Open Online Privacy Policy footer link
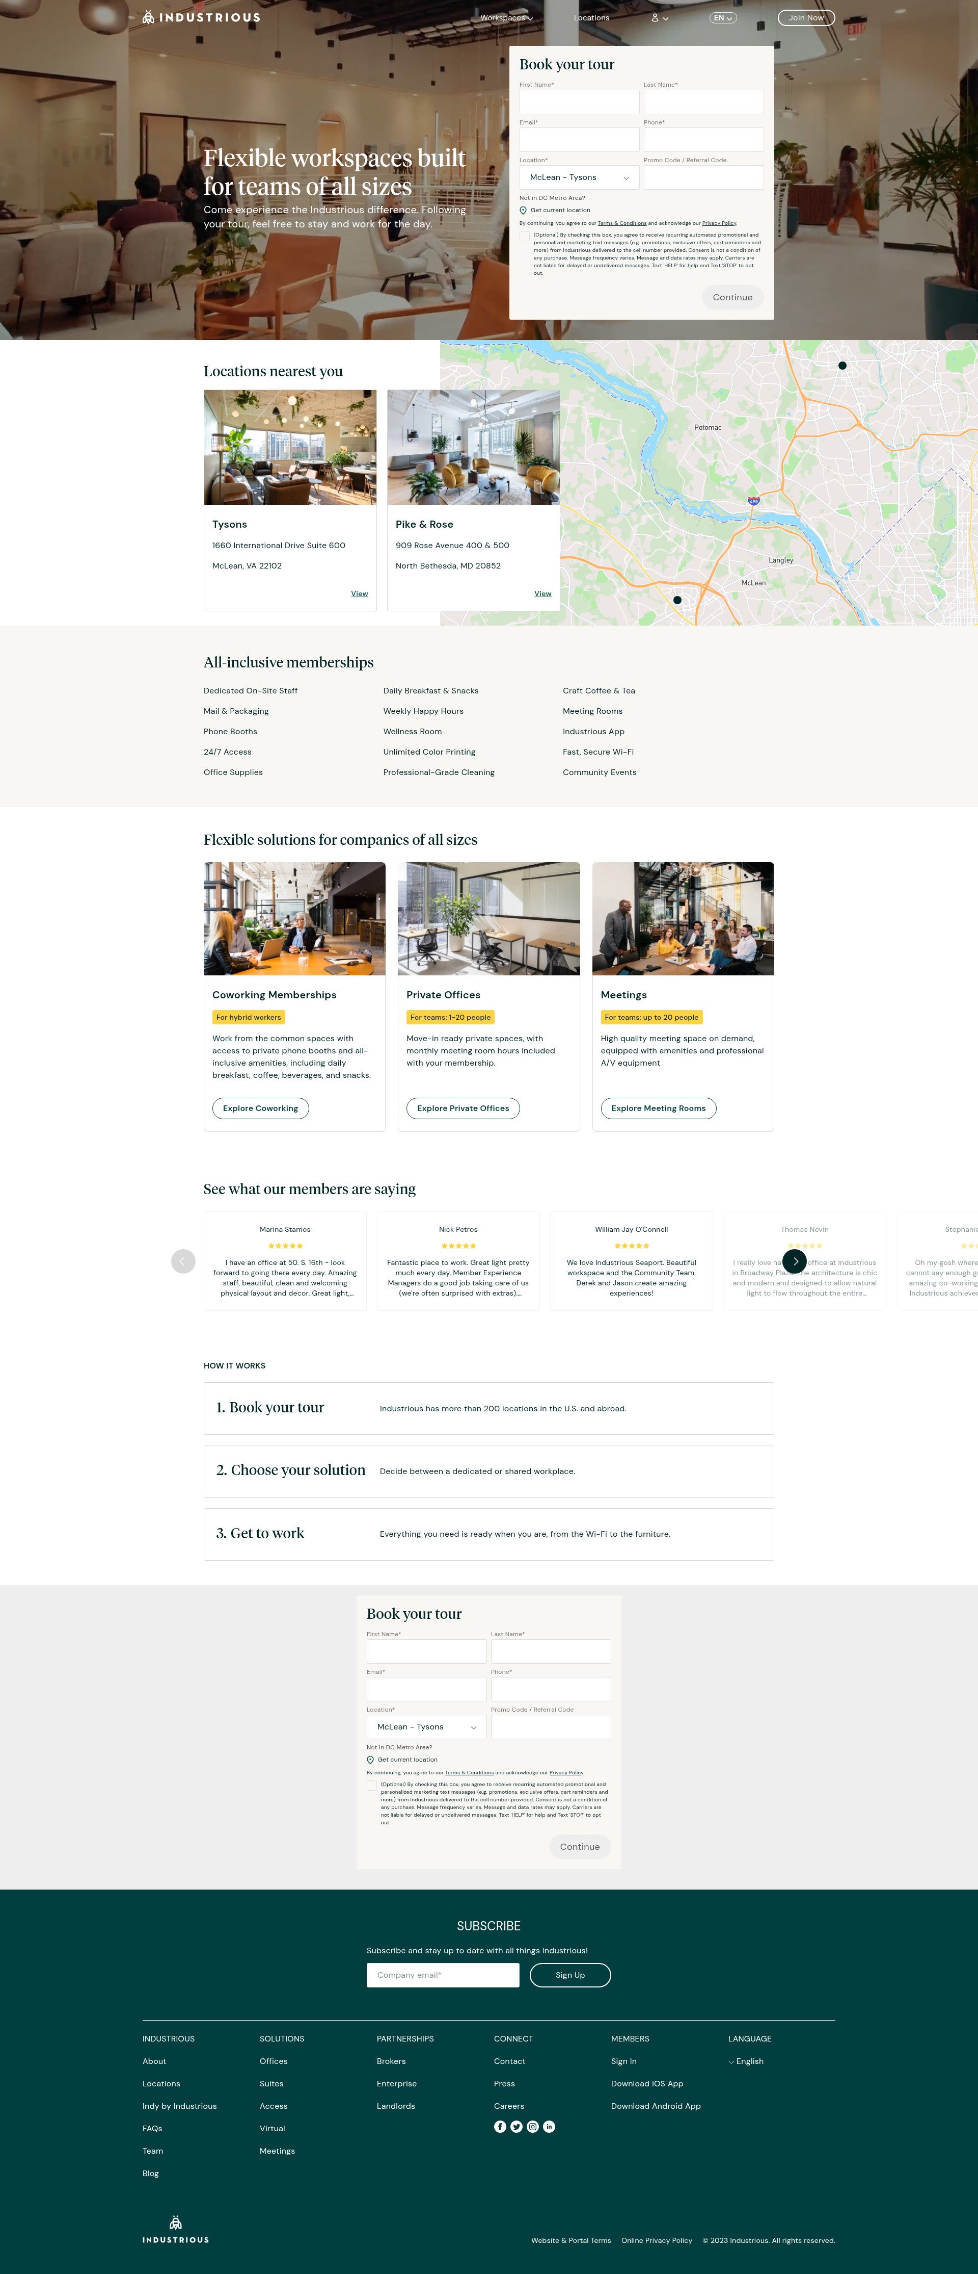Screen dimensions: 978x2274 pos(657,2239)
